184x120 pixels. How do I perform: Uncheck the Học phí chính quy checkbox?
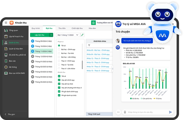tap(59, 80)
